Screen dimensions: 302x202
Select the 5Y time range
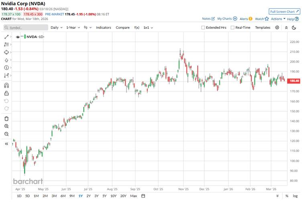coord(104,196)
